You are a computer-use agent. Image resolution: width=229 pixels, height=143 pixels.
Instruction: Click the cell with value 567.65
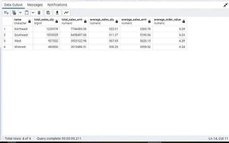click(104, 41)
